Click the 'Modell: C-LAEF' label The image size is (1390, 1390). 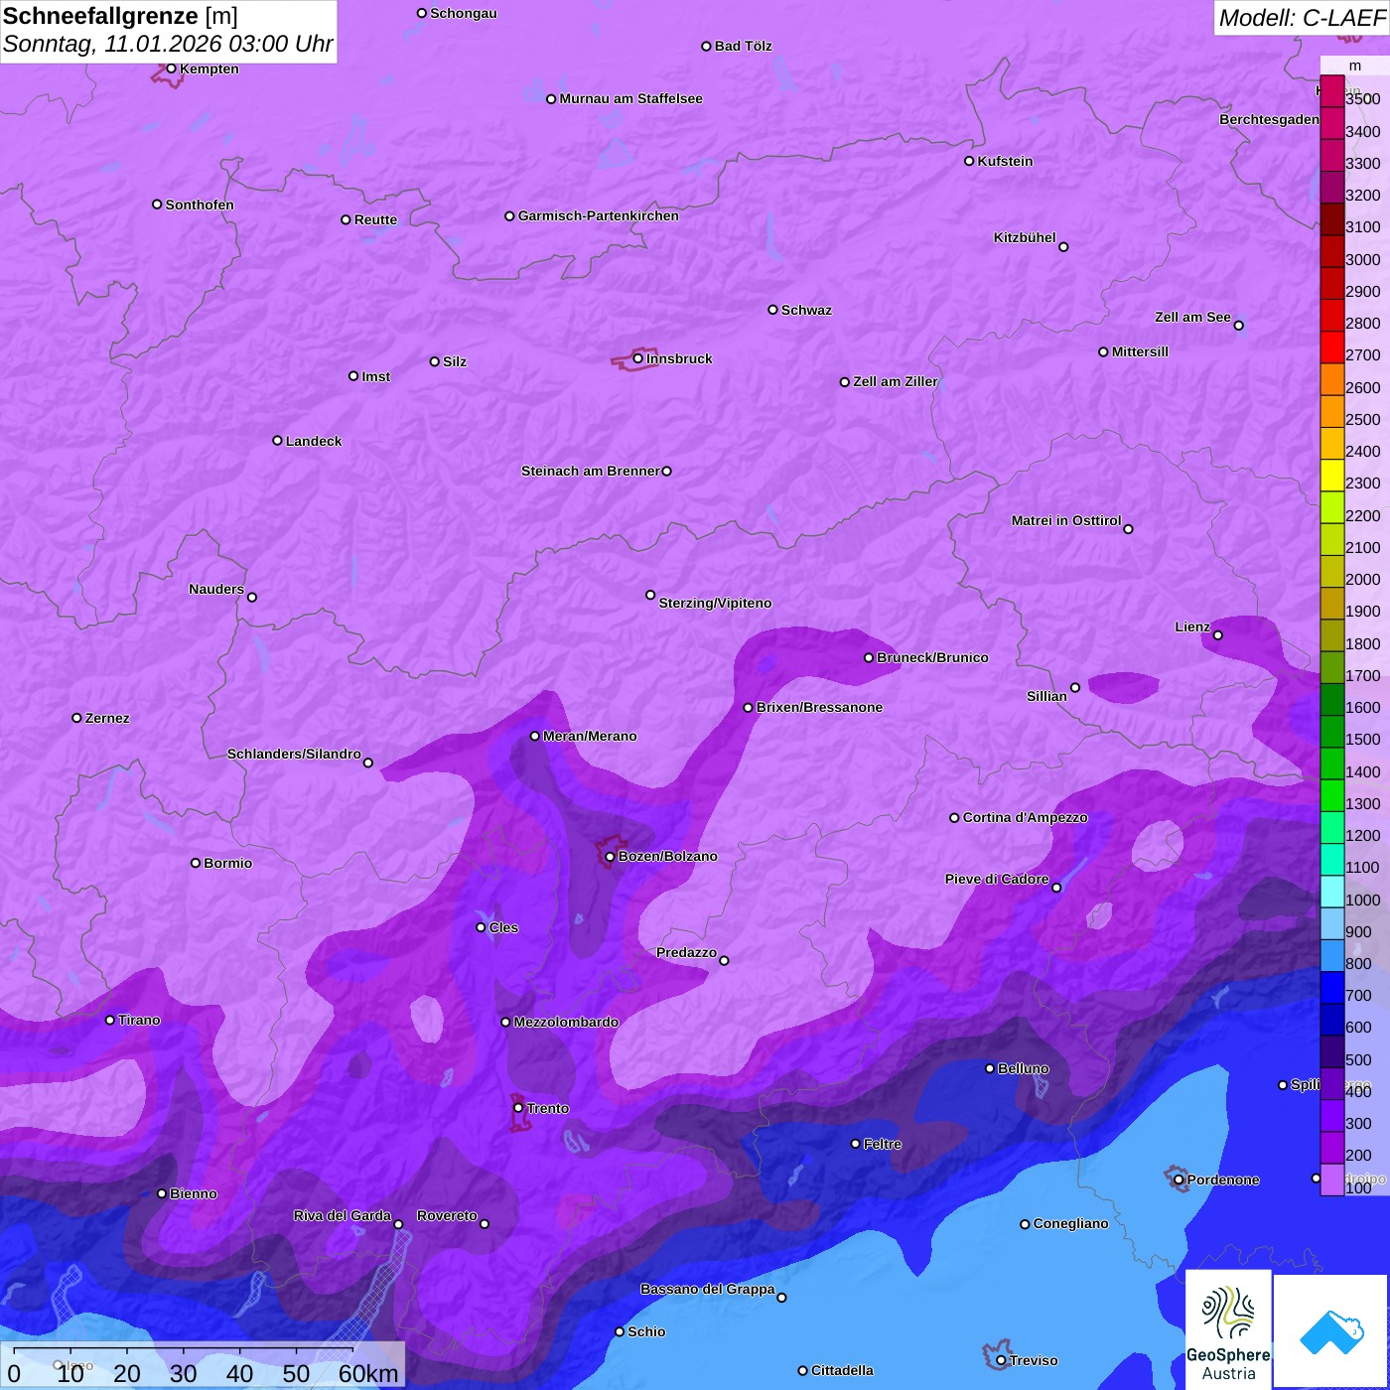[1302, 18]
